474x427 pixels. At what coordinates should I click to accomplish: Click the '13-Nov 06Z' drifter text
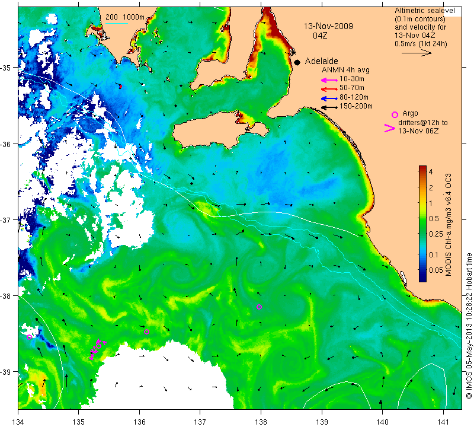point(418,131)
